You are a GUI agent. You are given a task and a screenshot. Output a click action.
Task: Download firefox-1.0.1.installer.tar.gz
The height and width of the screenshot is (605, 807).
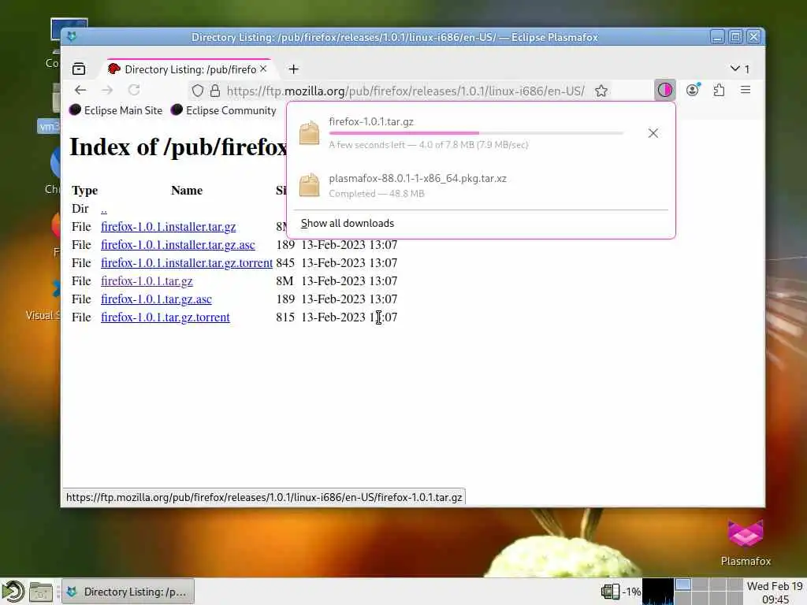coord(169,227)
